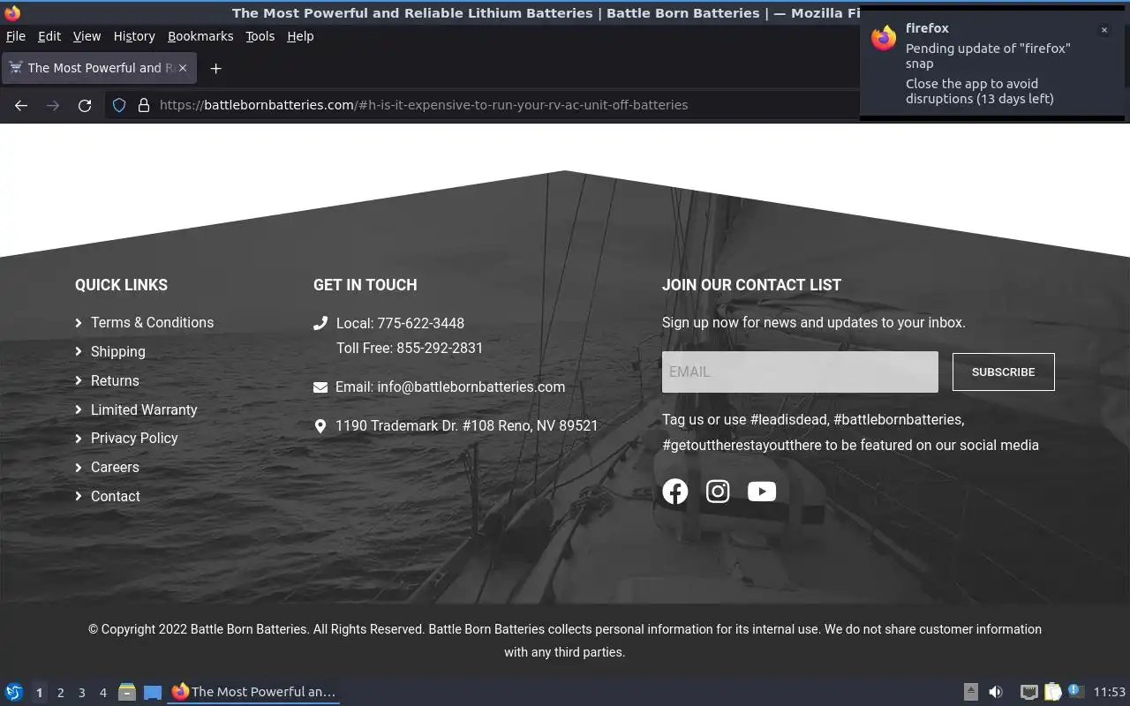Click chevron beside Careers

[79, 468]
